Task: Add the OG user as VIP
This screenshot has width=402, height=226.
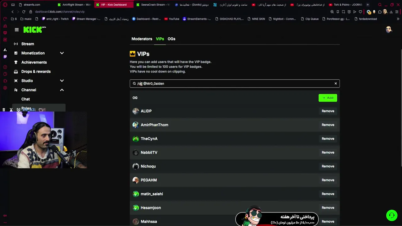Action: [x=328, y=98]
